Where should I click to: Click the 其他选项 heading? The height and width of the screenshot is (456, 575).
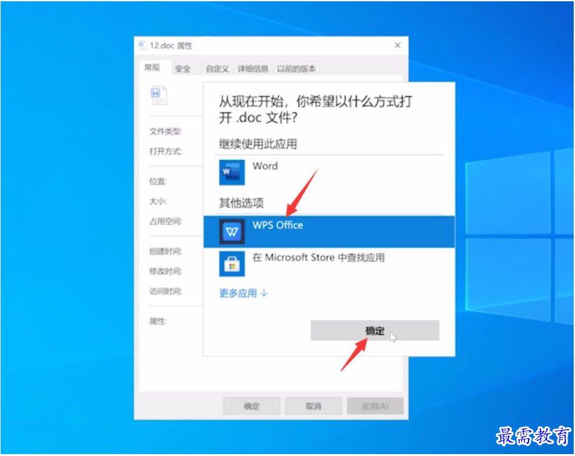click(x=241, y=203)
